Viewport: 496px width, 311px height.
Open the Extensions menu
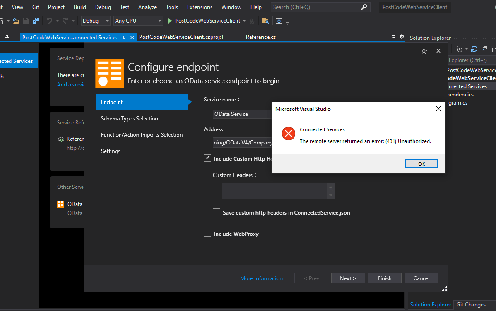[199, 7]
